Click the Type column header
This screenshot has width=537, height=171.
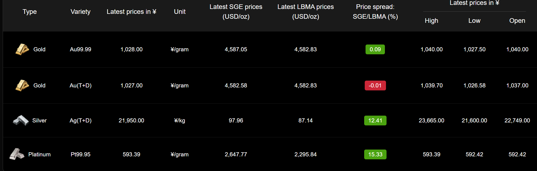29,12
